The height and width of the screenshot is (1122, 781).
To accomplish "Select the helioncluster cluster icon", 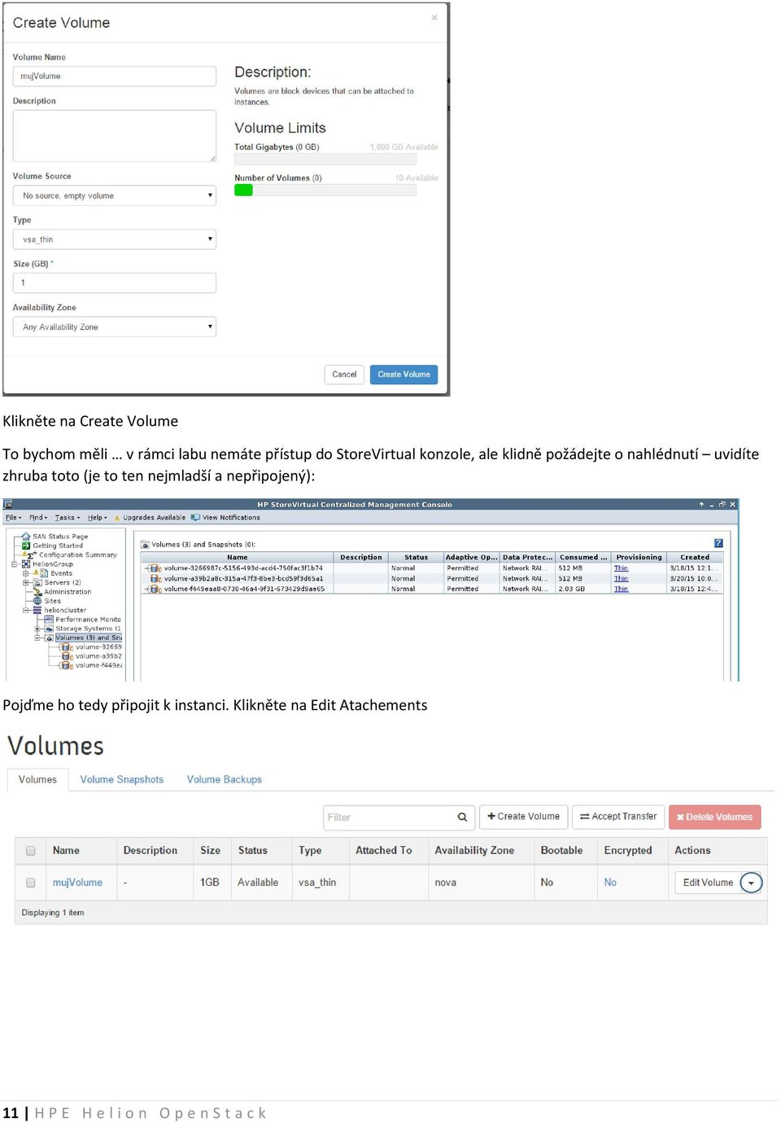I will pyautogui.click(x=37, y=610).
